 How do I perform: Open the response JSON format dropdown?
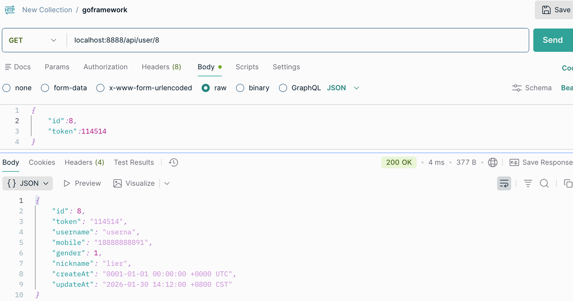click(28, 183)
